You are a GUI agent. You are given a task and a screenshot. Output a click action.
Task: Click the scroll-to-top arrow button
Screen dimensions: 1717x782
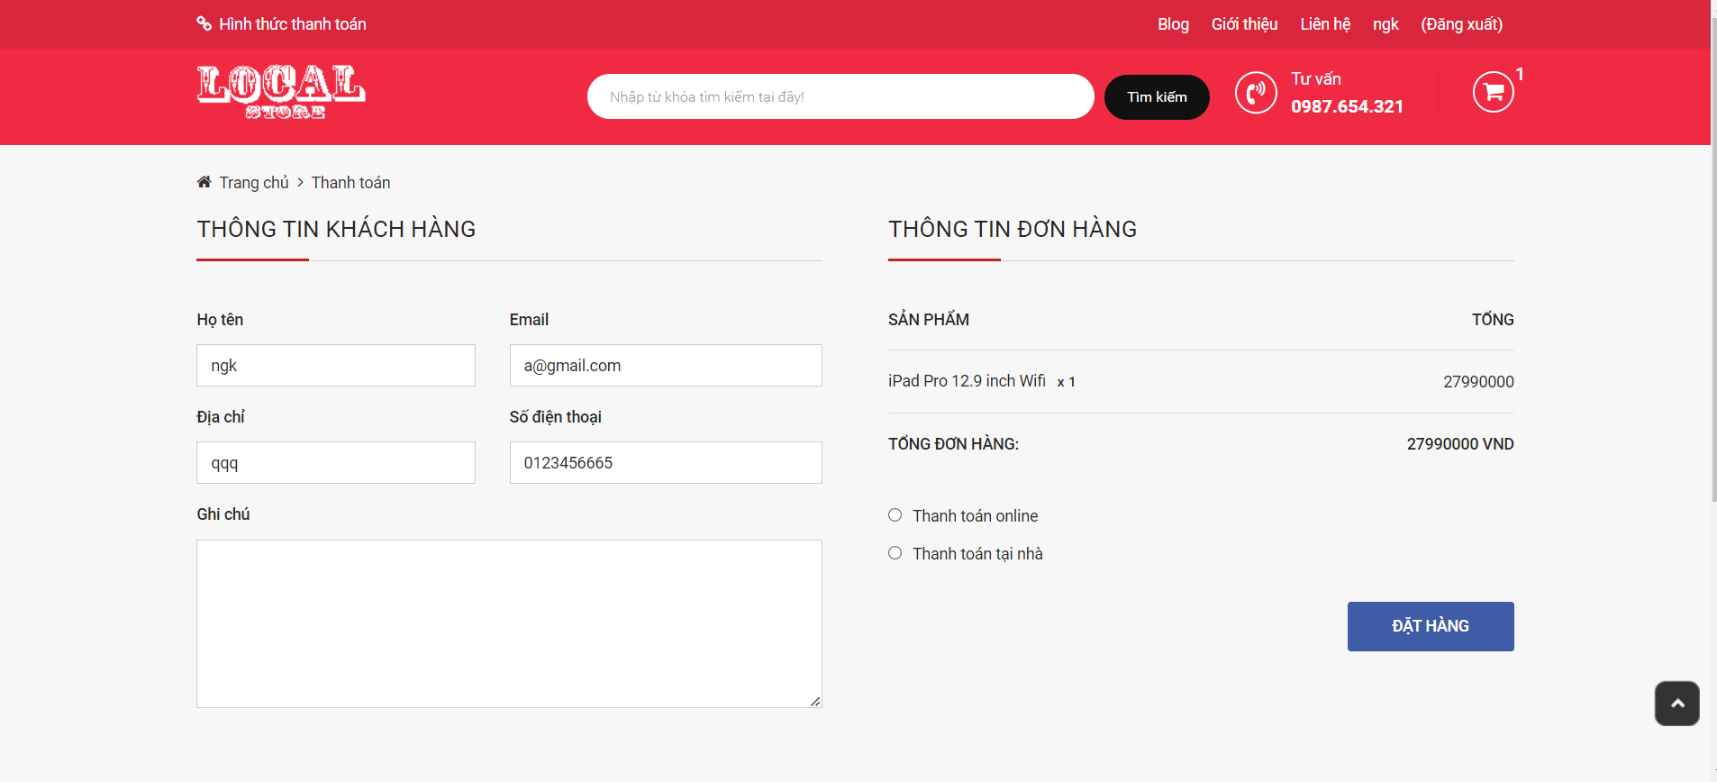[1676, 704]
